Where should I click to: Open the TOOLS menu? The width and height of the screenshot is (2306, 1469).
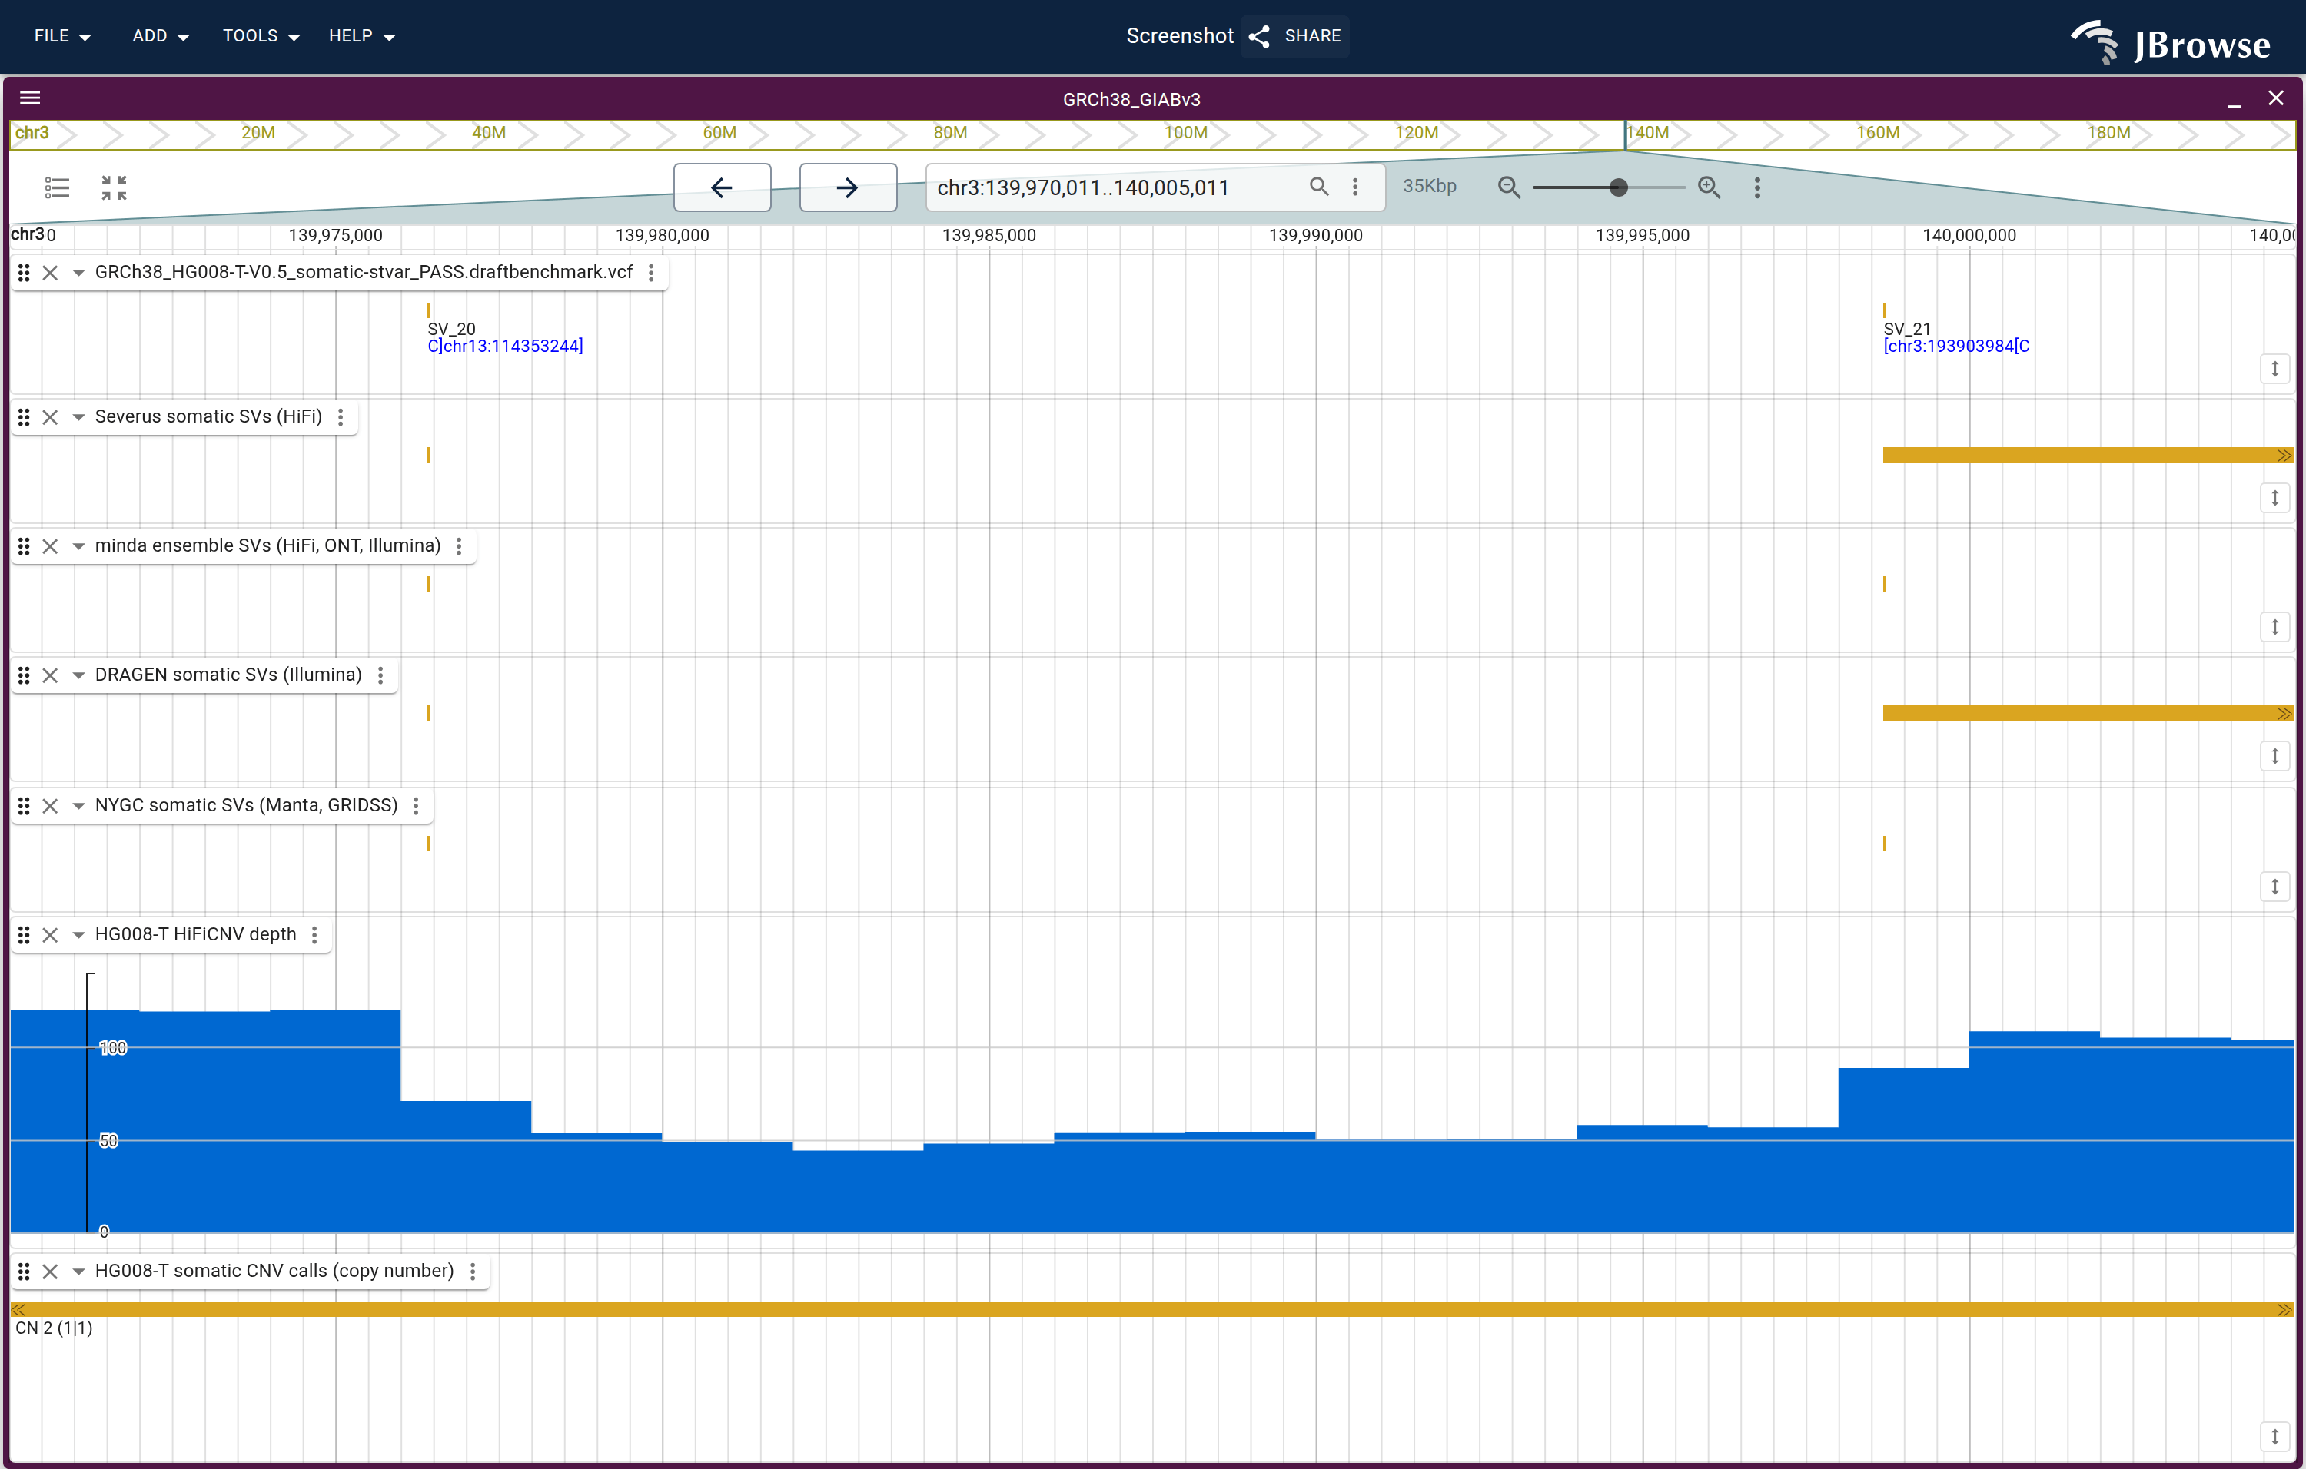261,35
